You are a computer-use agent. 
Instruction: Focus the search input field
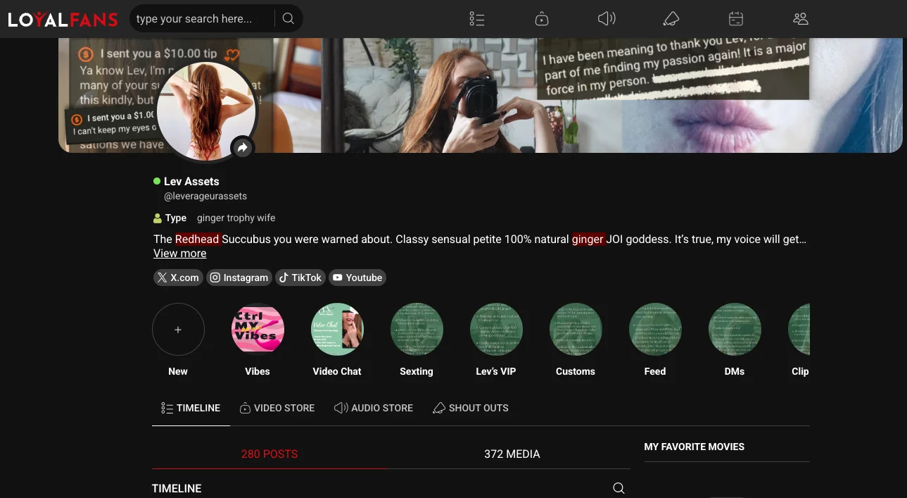202,19
